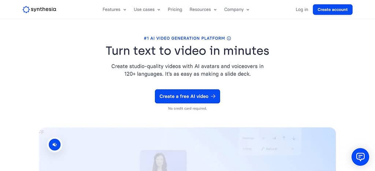The image size is (375, 171).
Task: Click the Synthesia logo
Action: click(40, 10)
